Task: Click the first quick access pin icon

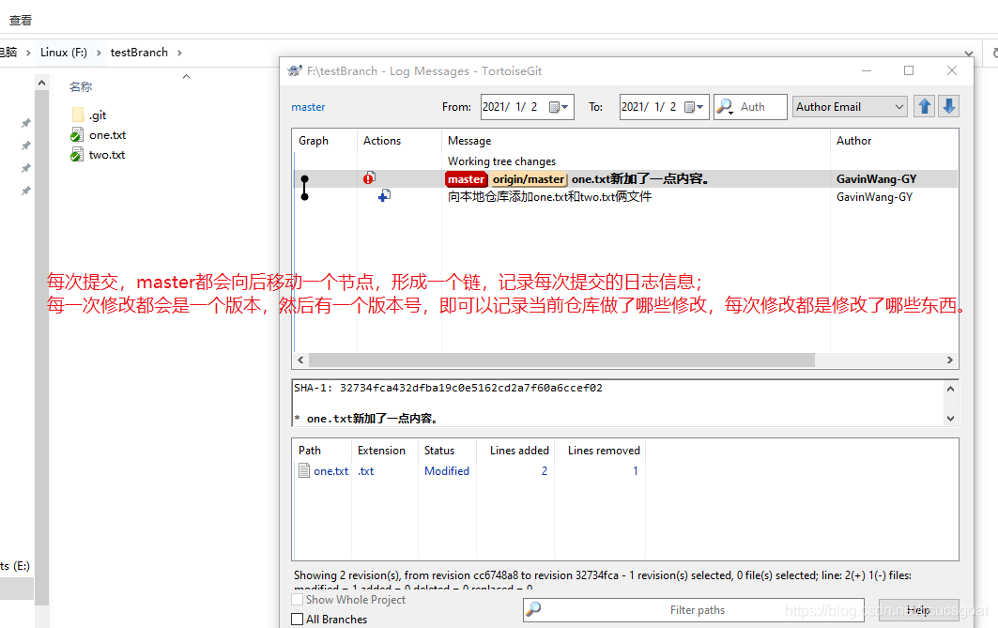Action: click(x=25, y=123)
